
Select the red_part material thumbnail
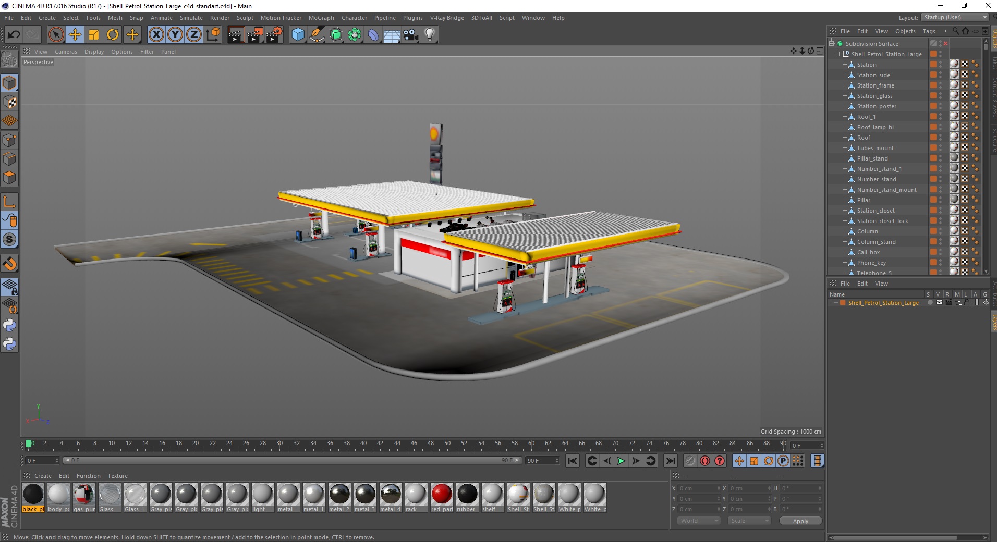point(442,498)
